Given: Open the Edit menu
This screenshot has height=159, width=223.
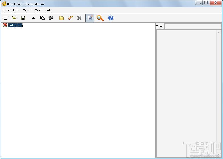Looking at the screenshot, I should (16, 10).
